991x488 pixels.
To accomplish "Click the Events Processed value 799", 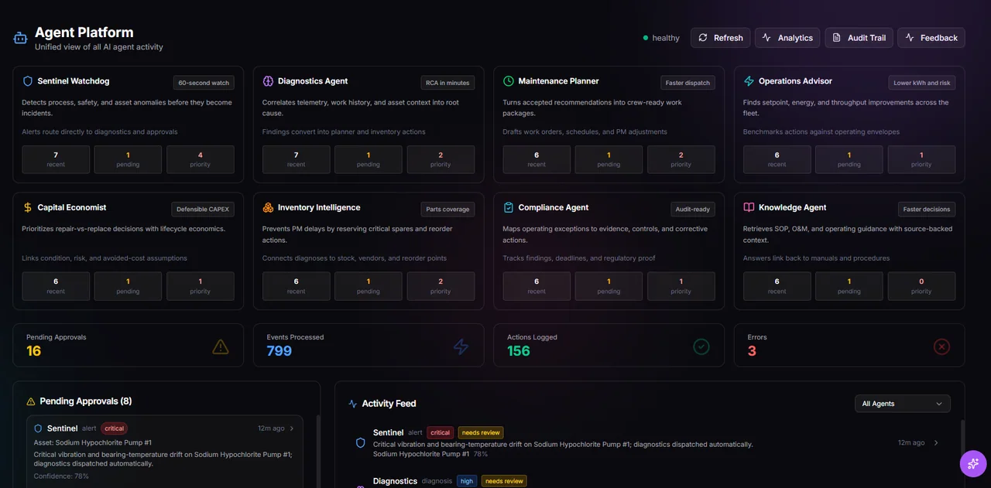I will pos(279,351).
